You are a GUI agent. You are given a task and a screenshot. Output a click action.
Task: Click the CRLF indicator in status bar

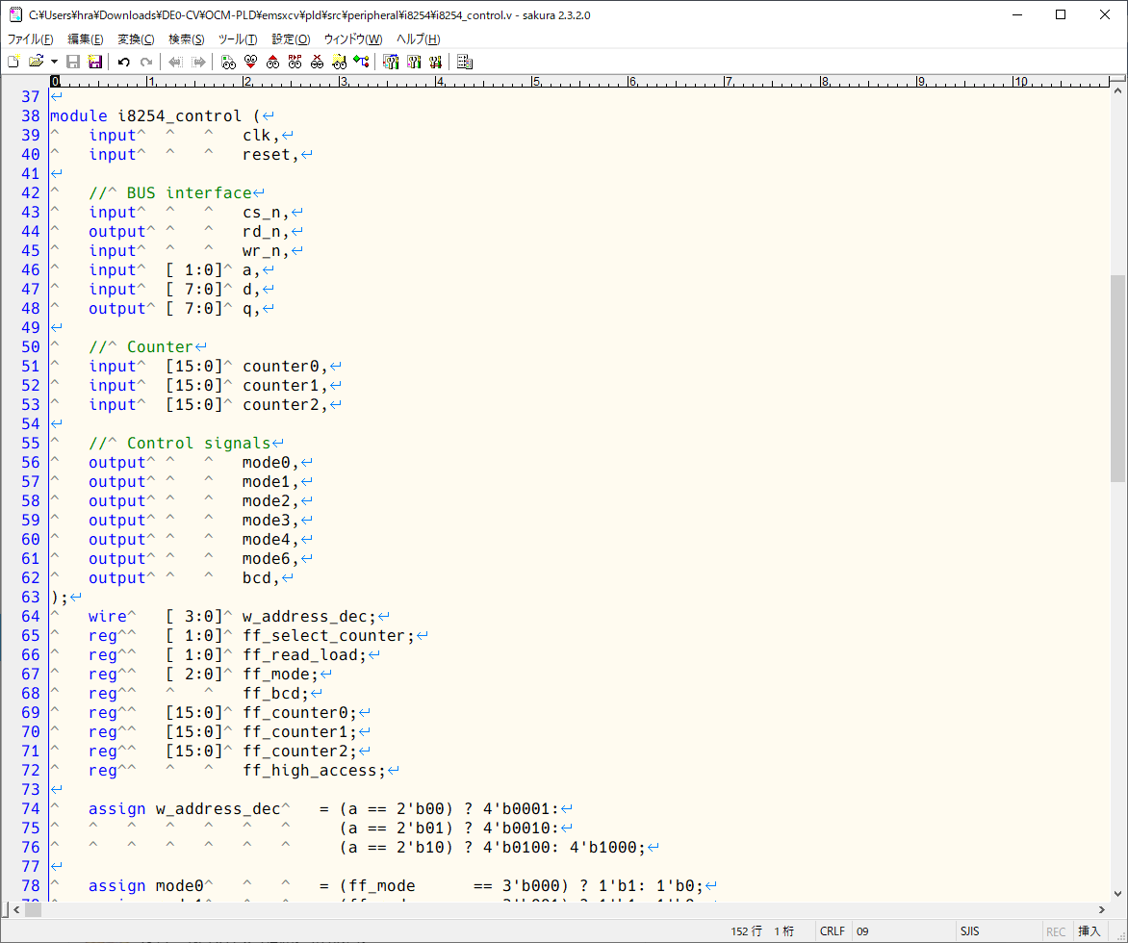[x=833, y=930]
